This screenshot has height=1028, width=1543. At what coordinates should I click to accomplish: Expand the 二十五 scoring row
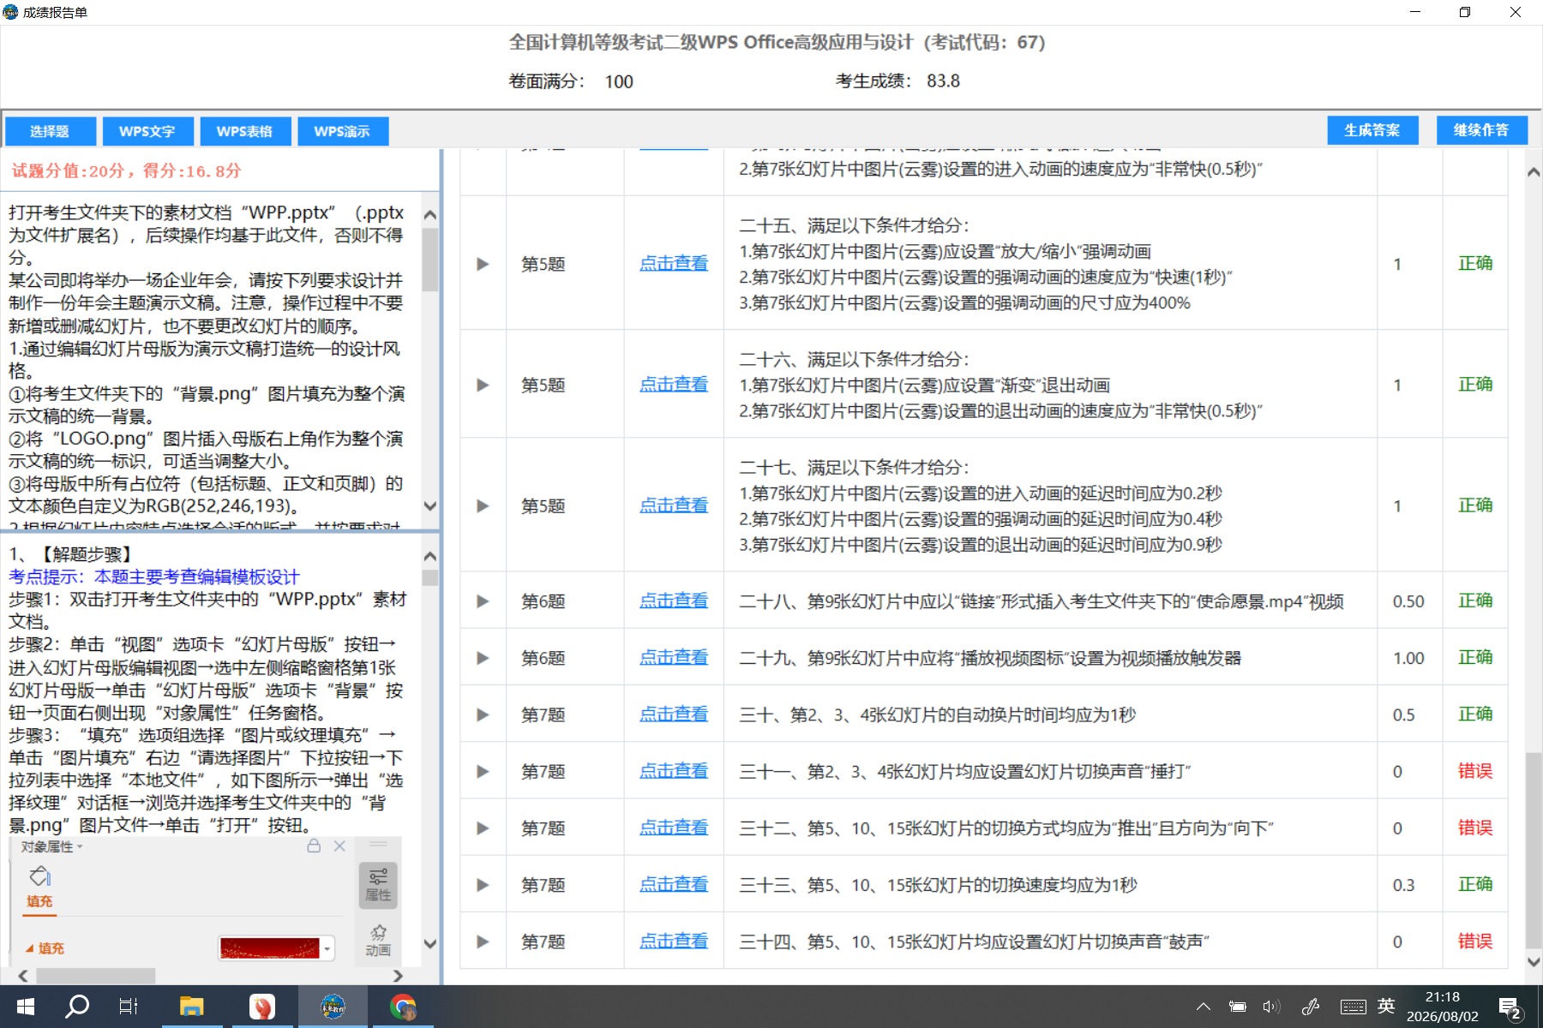pos(483,264)
